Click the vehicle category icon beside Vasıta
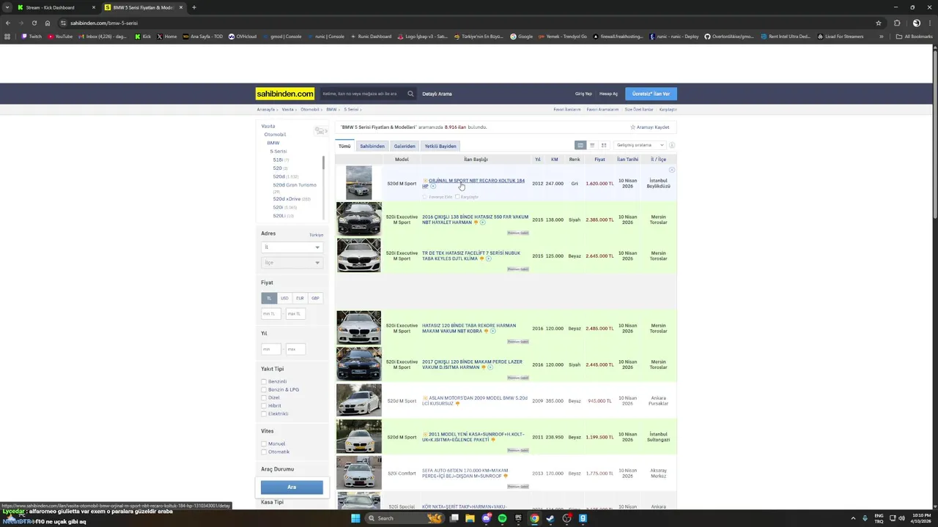This screenshot has width=938, height=527. (x=321, y=130)
